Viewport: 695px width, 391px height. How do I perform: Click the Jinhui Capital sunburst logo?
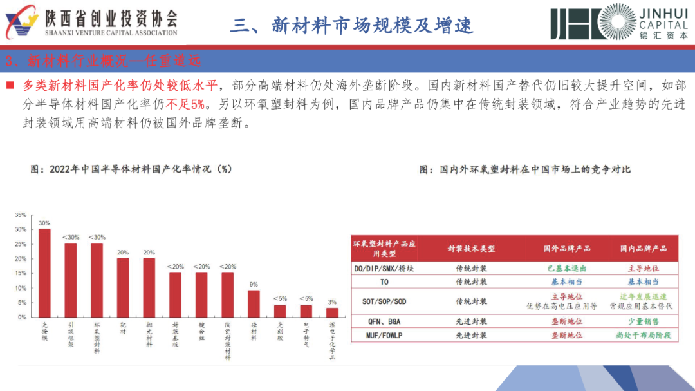click(617, 21)
